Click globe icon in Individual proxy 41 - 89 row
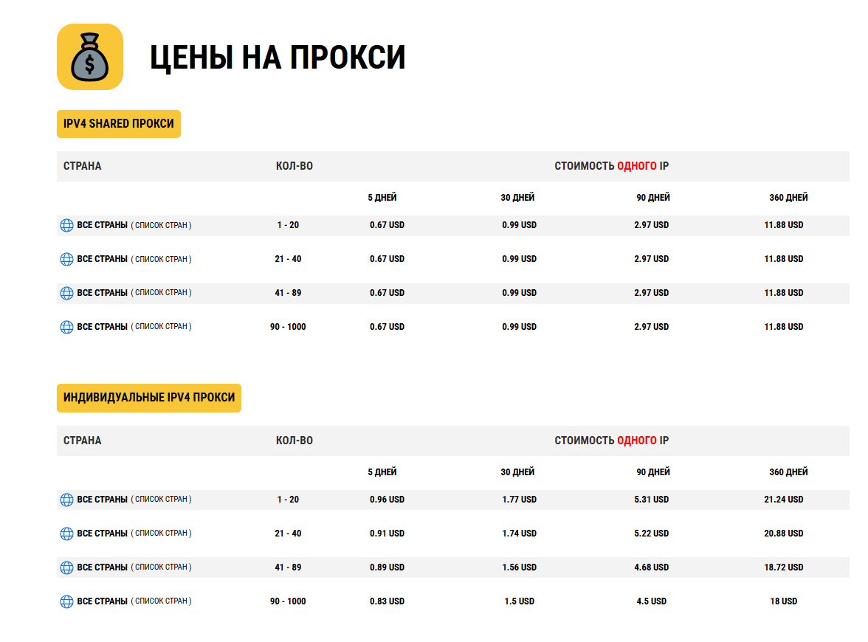This screenshot has height=642, width=868. click(x=66, y=567)
